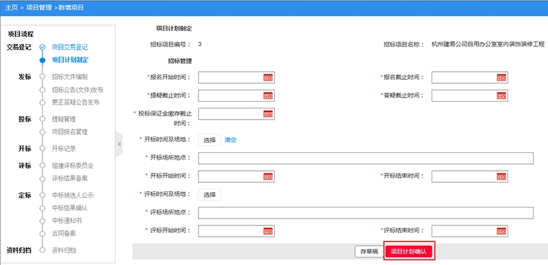Screen dimensions: 548x265
Task: Click 组建评标委员会 step circle
Action: coord(42,165)
